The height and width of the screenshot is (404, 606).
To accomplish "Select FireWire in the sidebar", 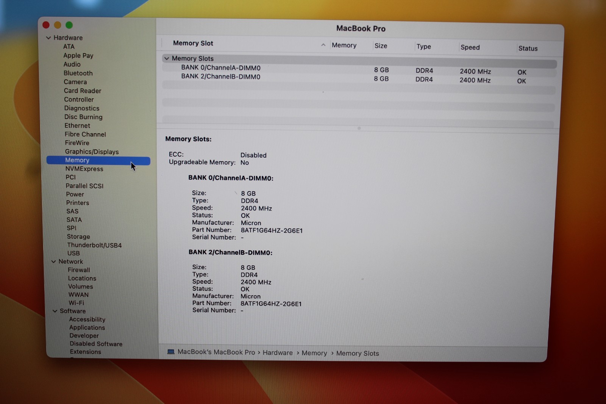I will 77,143.
